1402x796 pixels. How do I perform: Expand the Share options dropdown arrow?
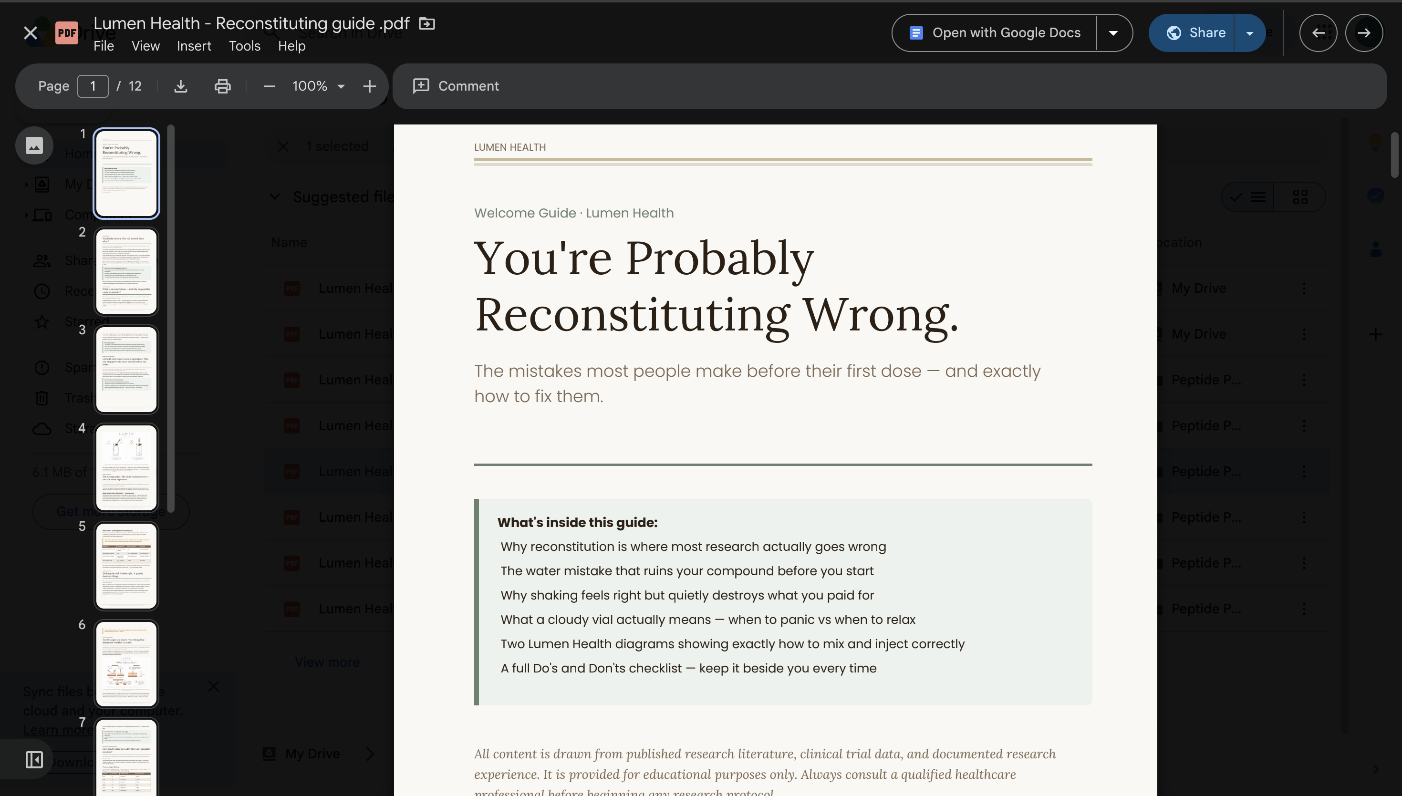click(1249, 33)
